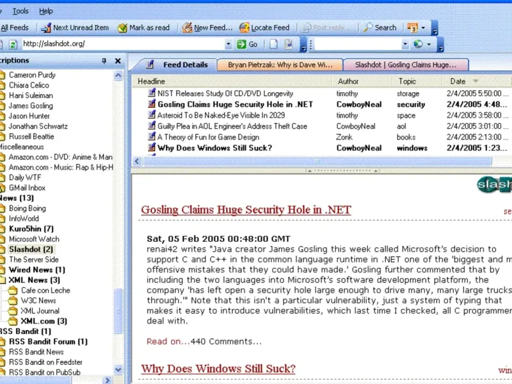Click into the web search input field
512x384 pixels.
point(358,44)
